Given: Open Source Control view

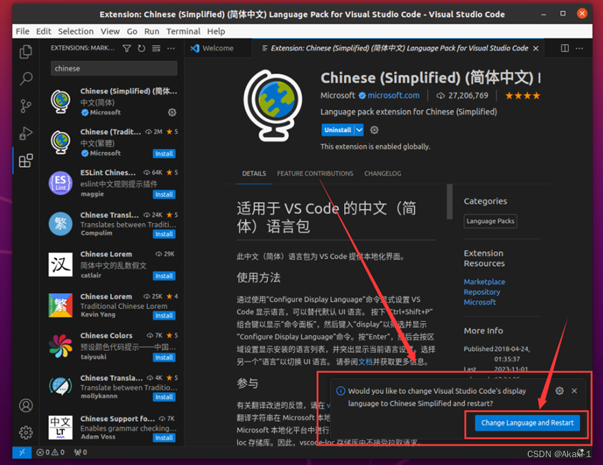Looking at the screenshot, I should [x=26, y=106].
